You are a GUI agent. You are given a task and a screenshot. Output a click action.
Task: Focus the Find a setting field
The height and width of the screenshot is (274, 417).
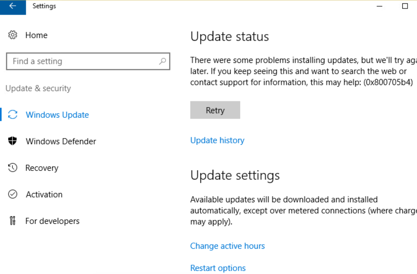tap(88, 61)
